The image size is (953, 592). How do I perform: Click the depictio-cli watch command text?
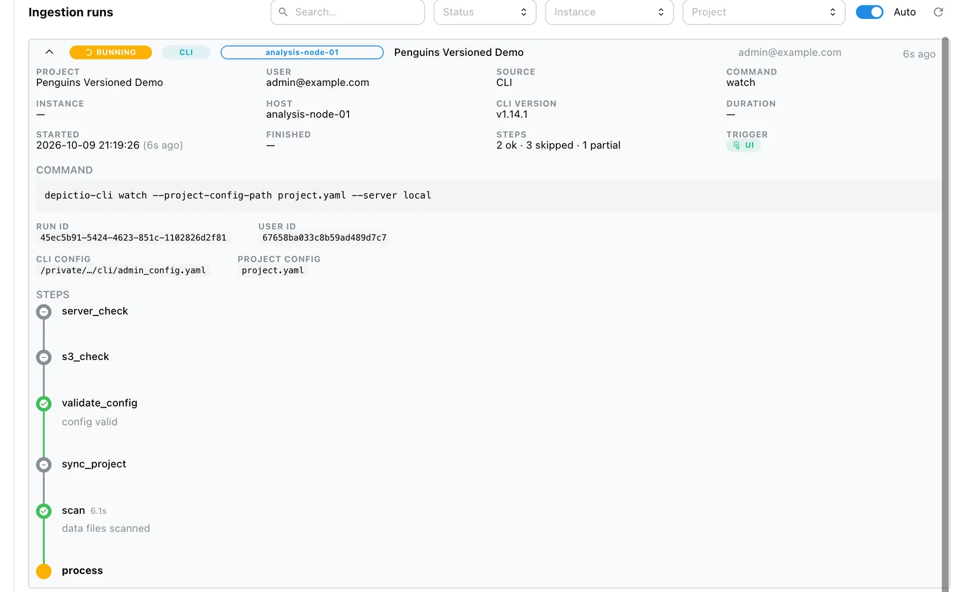238,196
